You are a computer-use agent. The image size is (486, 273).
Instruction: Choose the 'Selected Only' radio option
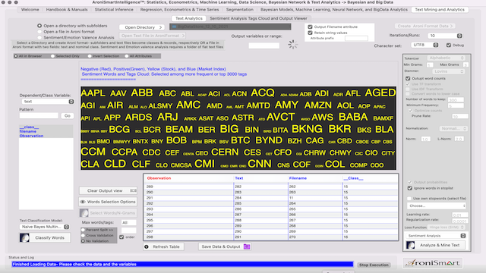point(52,56)
